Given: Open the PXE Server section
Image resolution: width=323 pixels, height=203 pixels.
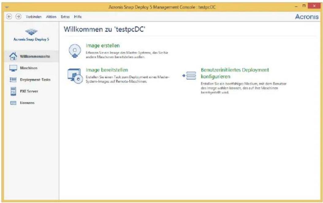Looking at the screenshot, I should tap(29, 91).
